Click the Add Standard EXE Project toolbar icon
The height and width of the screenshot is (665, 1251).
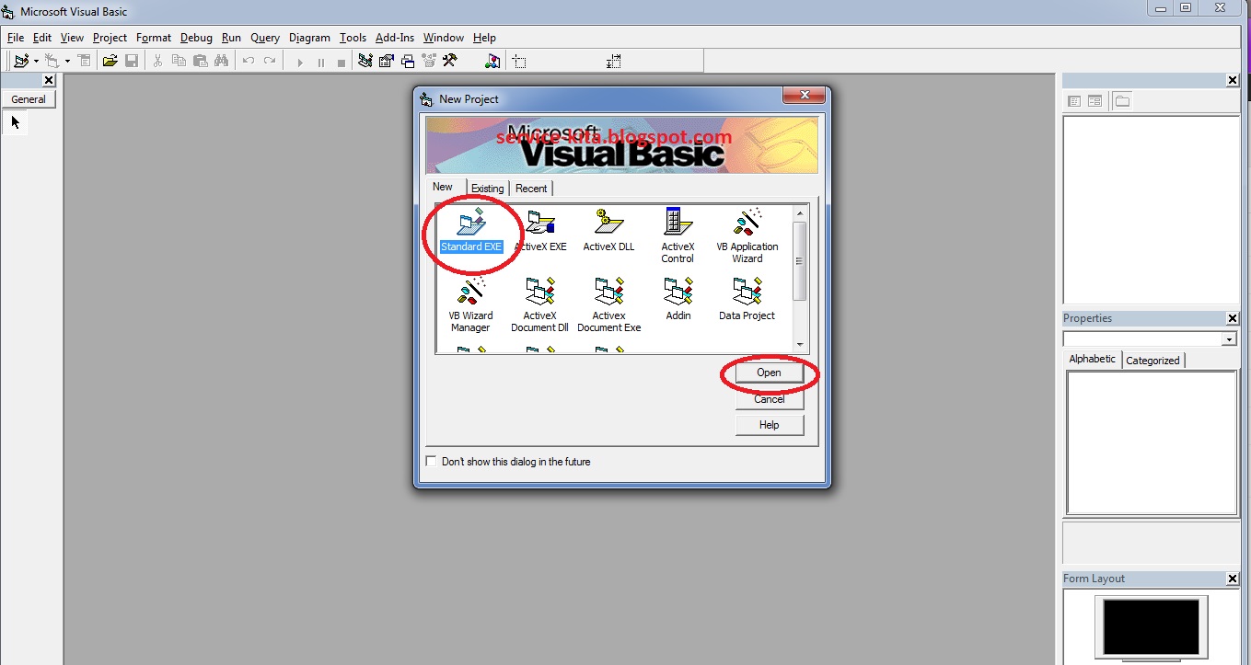tap(21, 61)
